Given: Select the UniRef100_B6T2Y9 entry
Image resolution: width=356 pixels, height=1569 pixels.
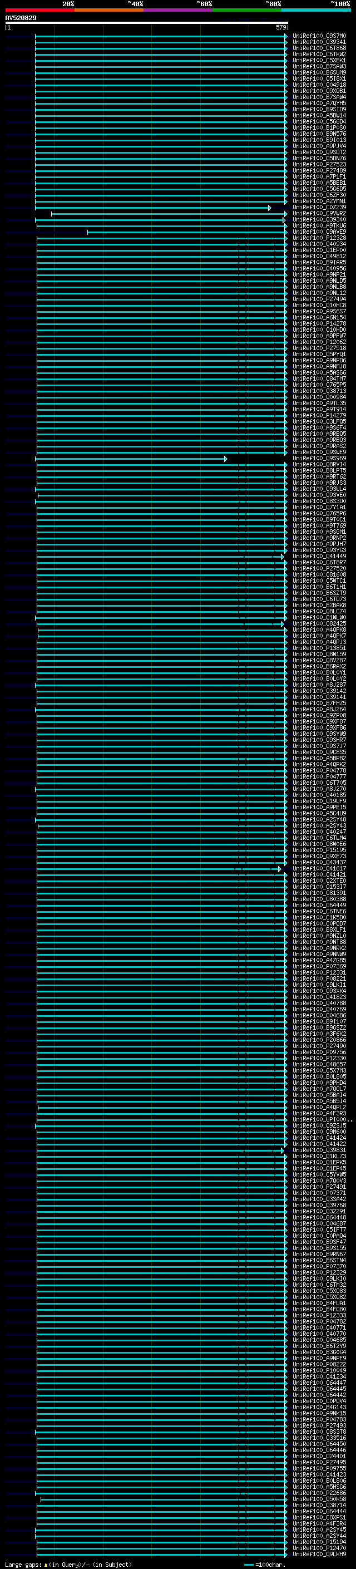Looking at the screenshot, I should point(319,1347).
